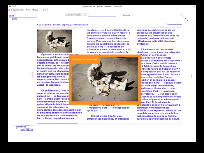
Task: Click the fullscreen arrows icon in title bar
Action: tap(194, 6)
